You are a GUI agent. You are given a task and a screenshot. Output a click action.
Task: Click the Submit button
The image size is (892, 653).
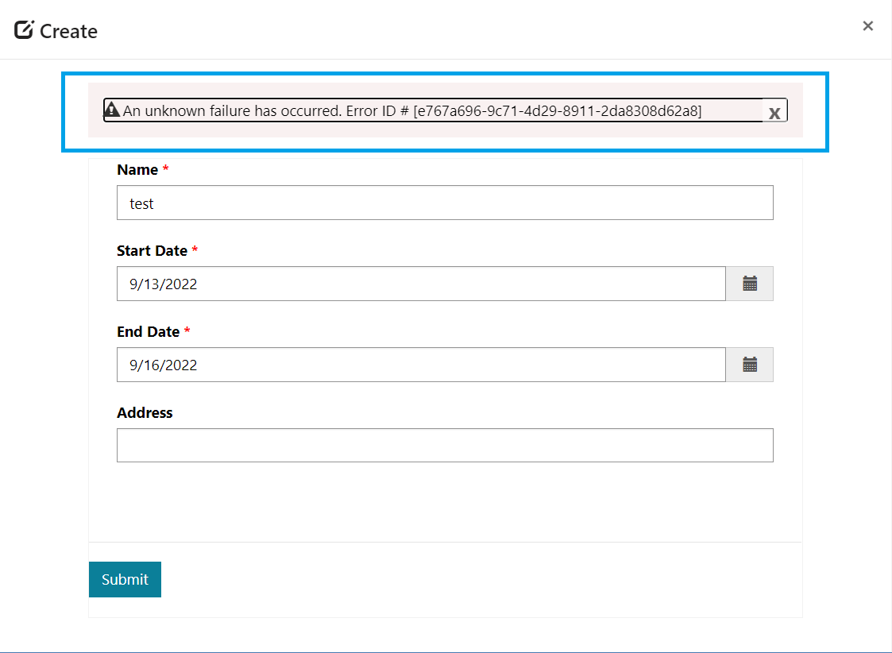pyautogui.click(x=125, y=579)
